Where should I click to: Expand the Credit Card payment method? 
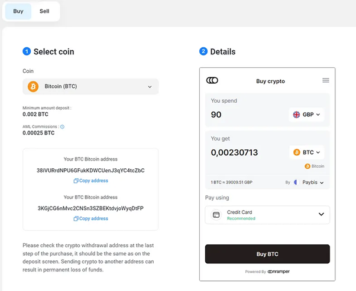pos(267,215)
